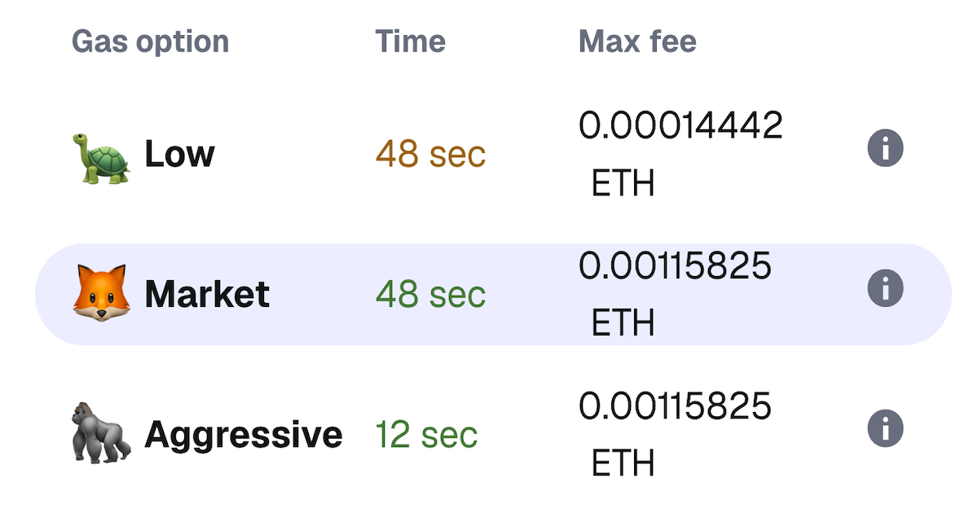Image resolution: width=978 pixels, height=513 pixels.
Task: Select the Market gas option label
Action: pyautogui.click(x=207, y=294)
